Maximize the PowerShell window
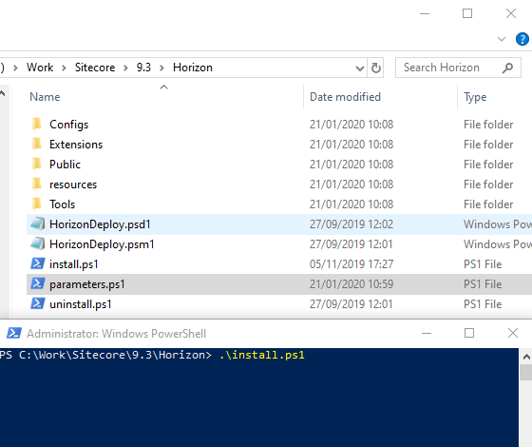 click(469, 333)
